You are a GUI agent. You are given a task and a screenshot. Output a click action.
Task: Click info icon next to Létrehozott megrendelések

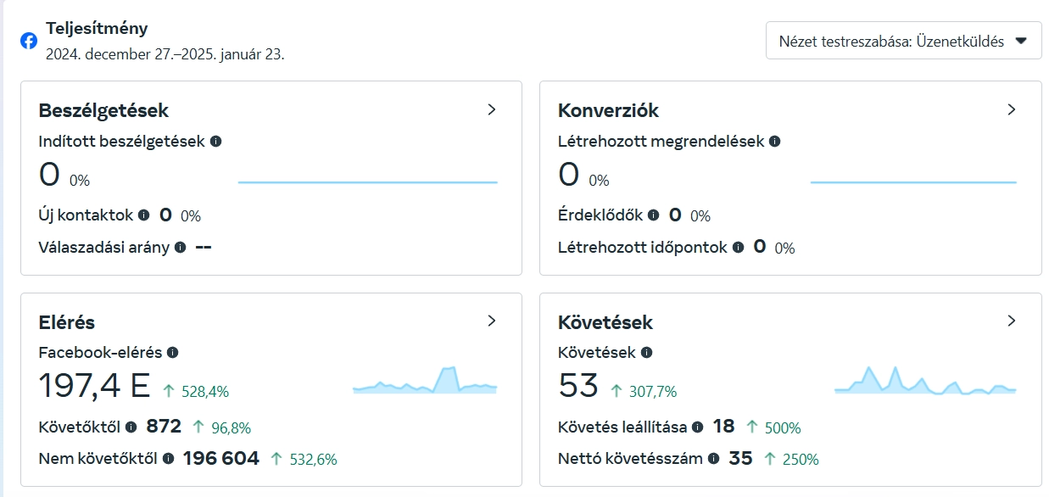pos(774,142)
